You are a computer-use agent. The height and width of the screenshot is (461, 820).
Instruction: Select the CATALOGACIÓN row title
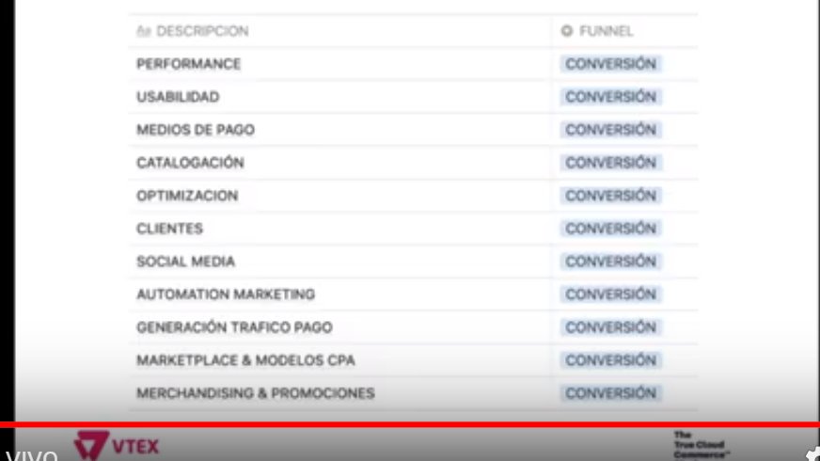pos(190,162)
